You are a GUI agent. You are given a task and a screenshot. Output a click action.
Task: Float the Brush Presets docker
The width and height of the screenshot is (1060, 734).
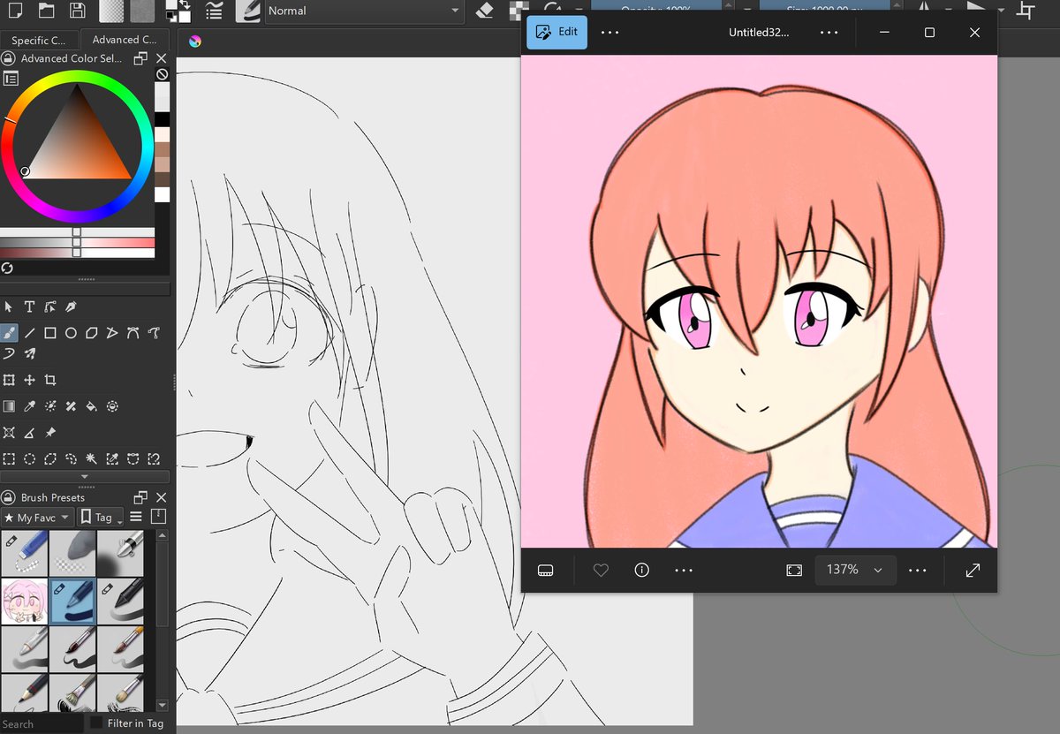[x=140, y=497]
